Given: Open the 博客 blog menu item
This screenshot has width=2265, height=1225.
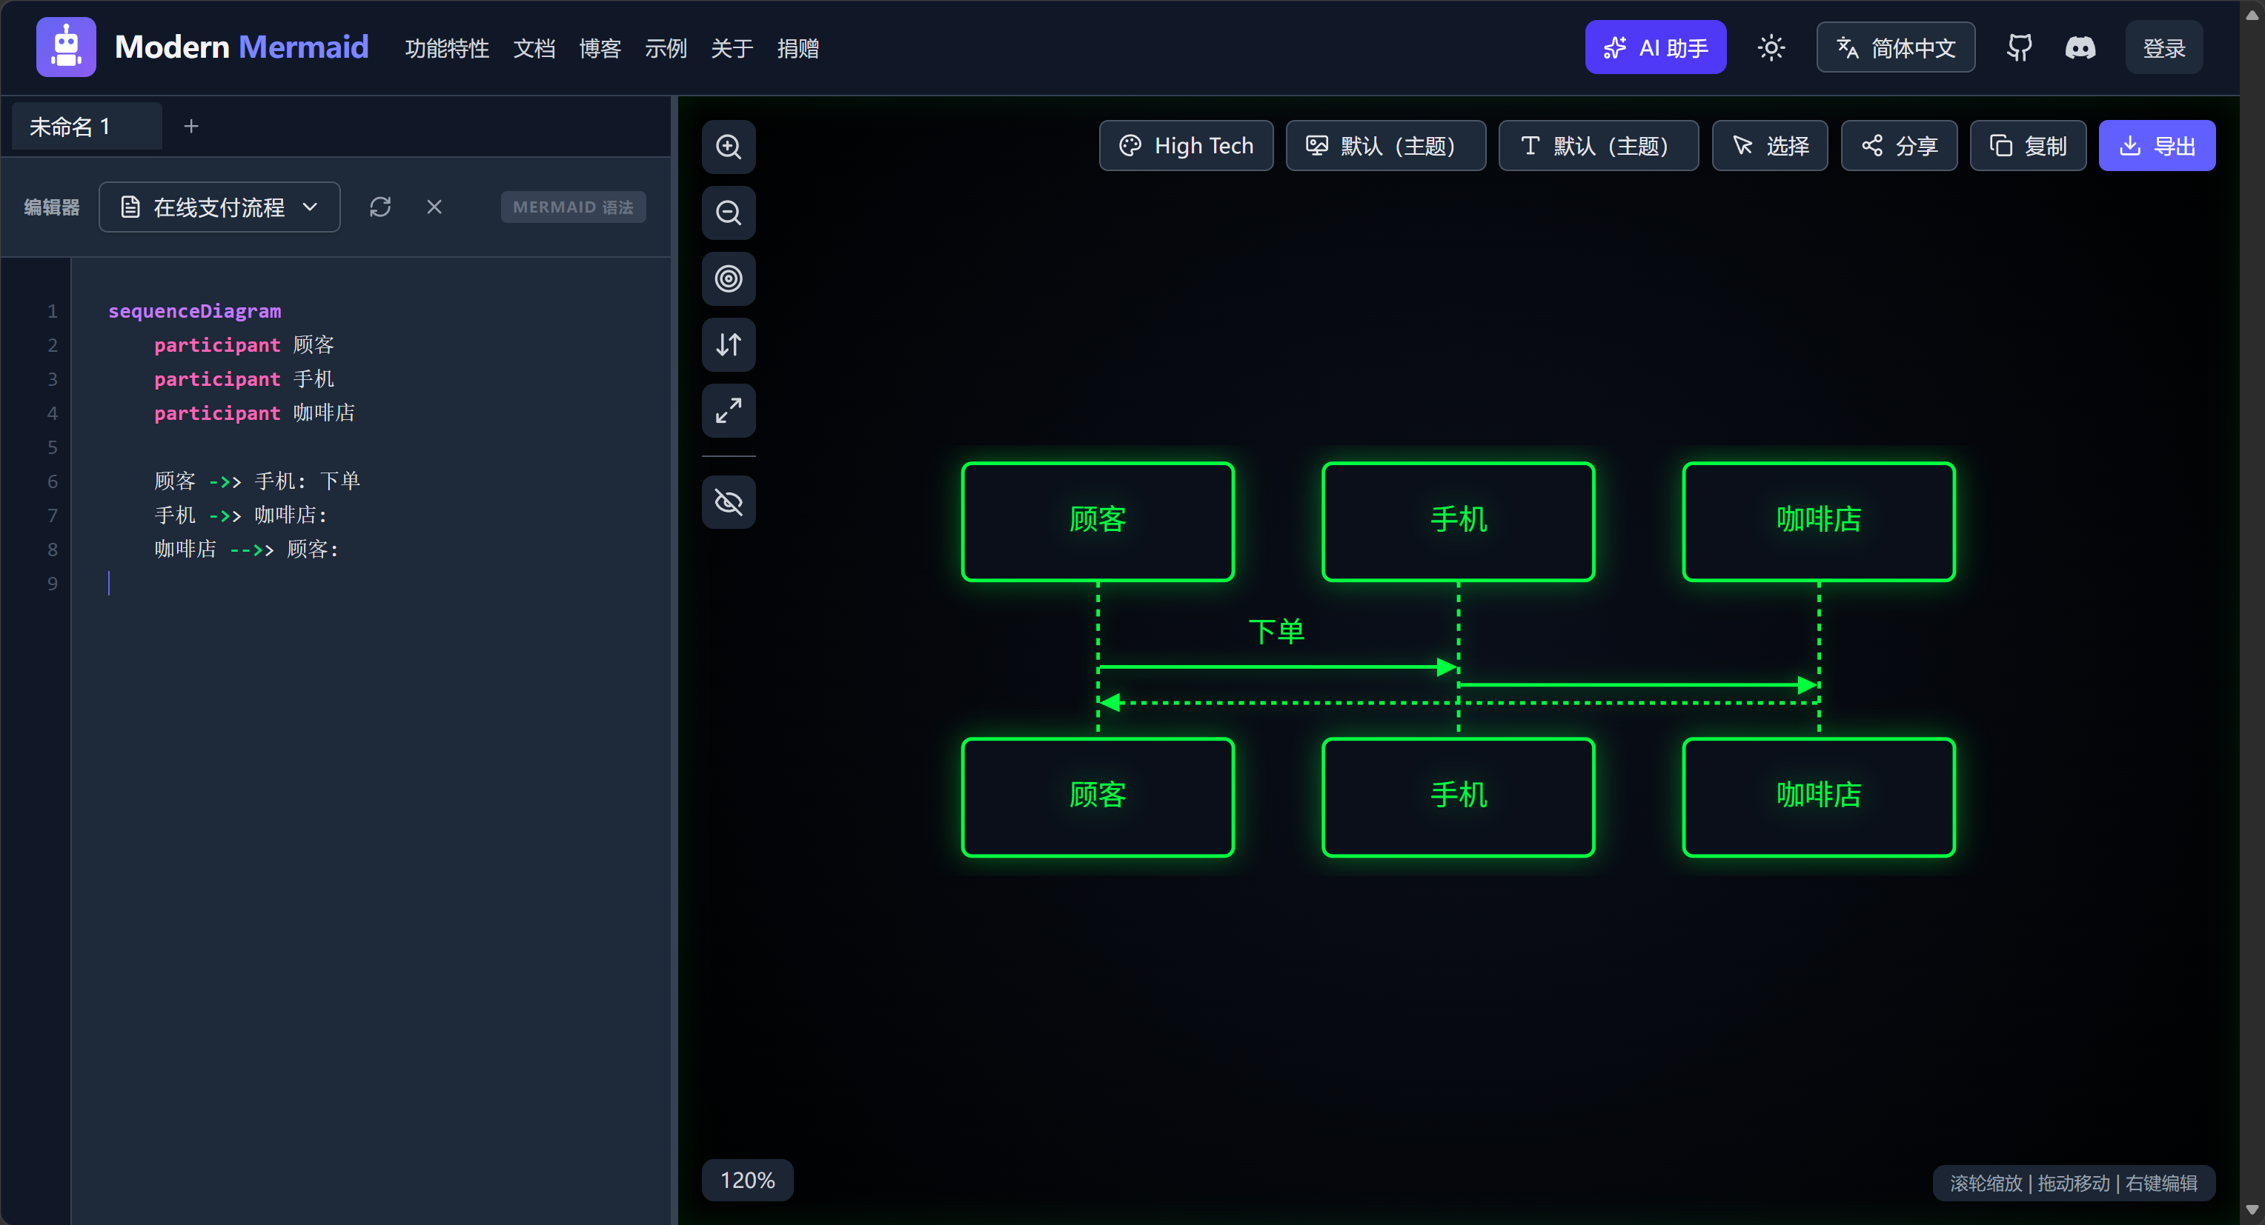Looking at the screenshot, I should 600,48.
